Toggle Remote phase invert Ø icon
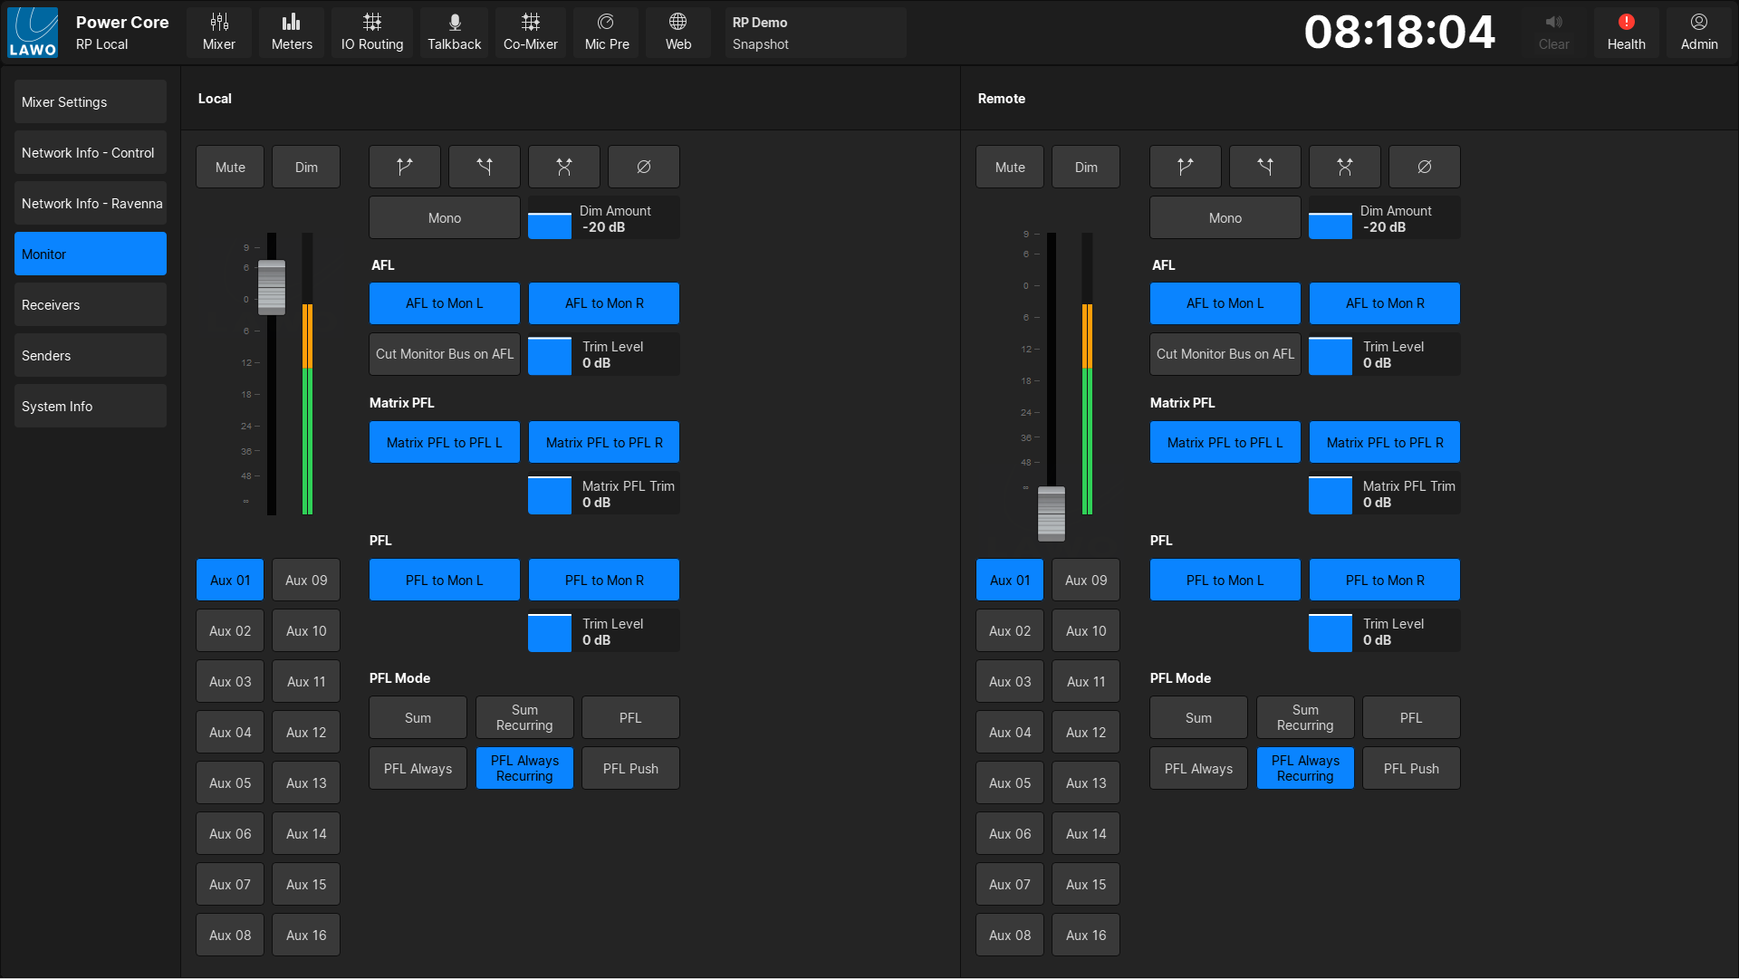The width and height of the screenshot is (1739, 979). [x=1424, y=167]
